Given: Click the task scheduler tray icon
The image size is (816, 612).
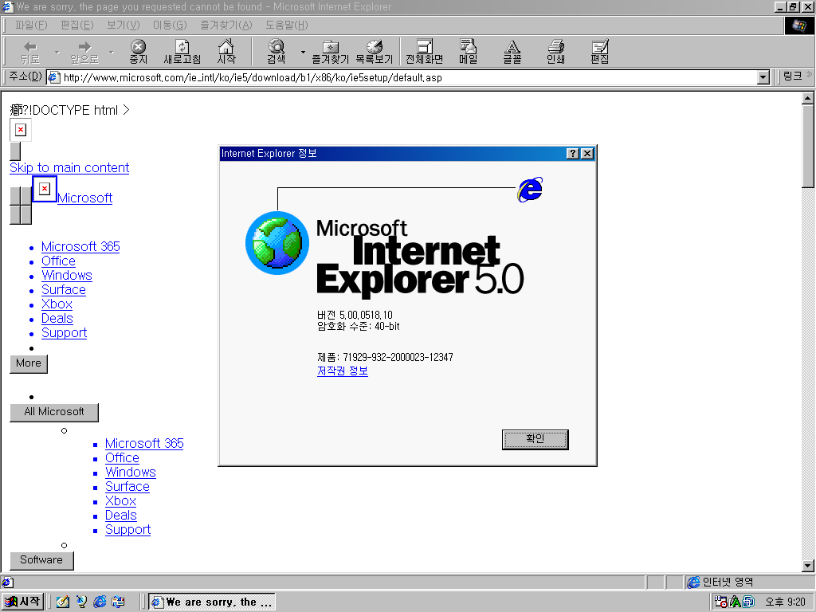Looking at the screenshot, I should coord(721,602).
